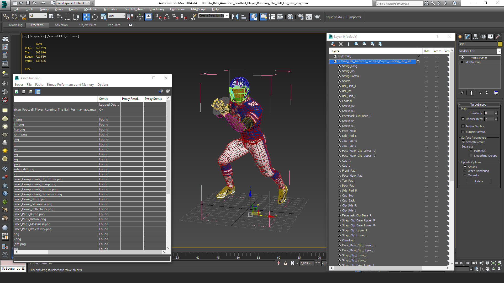Screen dimensions: 504x283
Task: Click Go to End playback button
Action: click(475, 263)
